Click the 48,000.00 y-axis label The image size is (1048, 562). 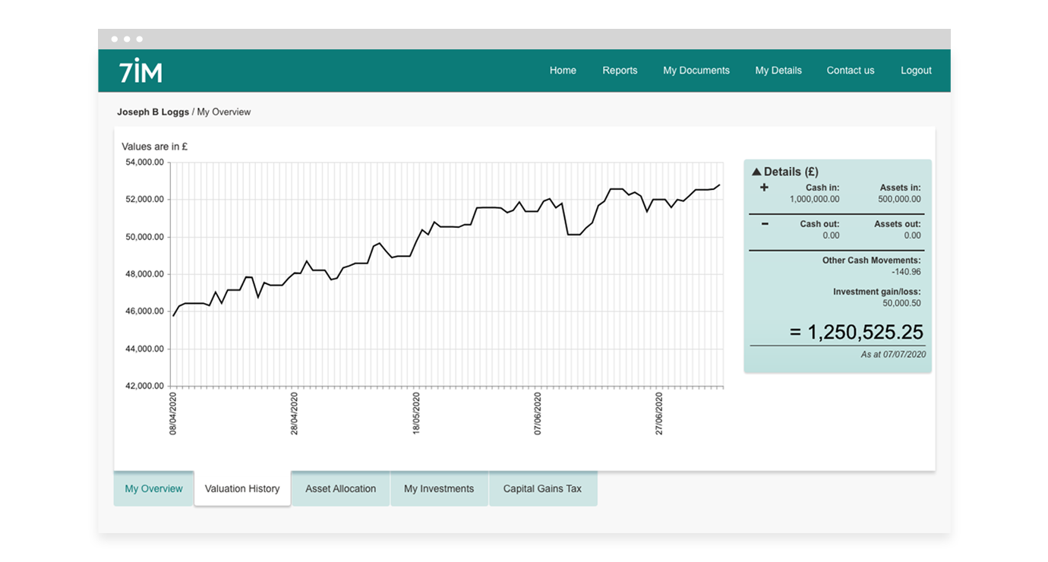click(x=144, y=274)
